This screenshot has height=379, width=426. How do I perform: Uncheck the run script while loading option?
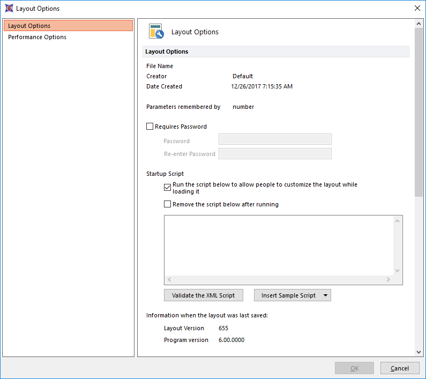[168, 188]
